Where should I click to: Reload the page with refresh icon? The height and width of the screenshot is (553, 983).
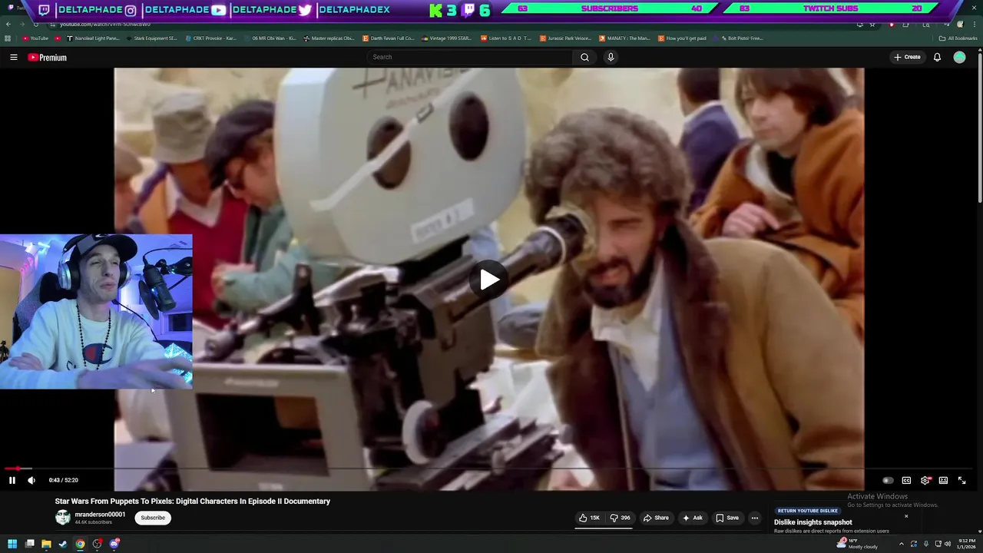(35, 25)
